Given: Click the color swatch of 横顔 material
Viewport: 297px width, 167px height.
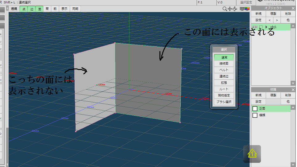Looking at the screenshot, I should (x=255, y=115).
